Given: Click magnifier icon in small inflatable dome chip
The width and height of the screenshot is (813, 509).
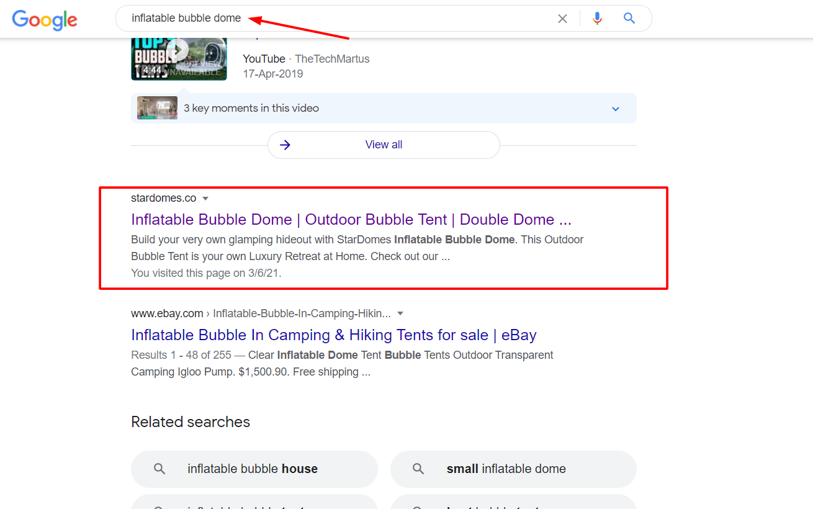Looking at the screenshot, I should [x=419, y=469].
